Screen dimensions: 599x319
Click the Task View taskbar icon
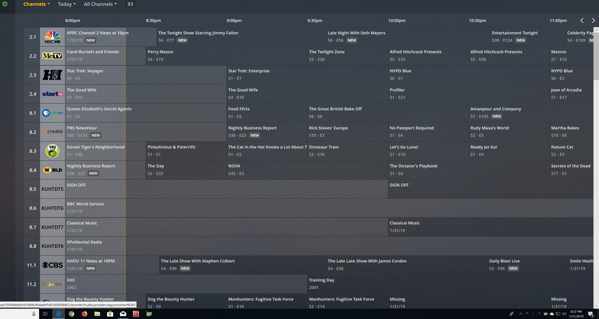(45, 314)
